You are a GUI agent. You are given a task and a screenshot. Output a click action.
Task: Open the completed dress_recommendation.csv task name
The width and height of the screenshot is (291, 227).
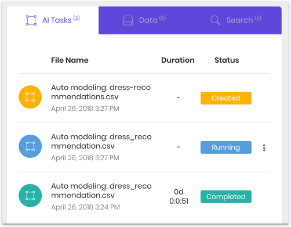click(101, 190)
